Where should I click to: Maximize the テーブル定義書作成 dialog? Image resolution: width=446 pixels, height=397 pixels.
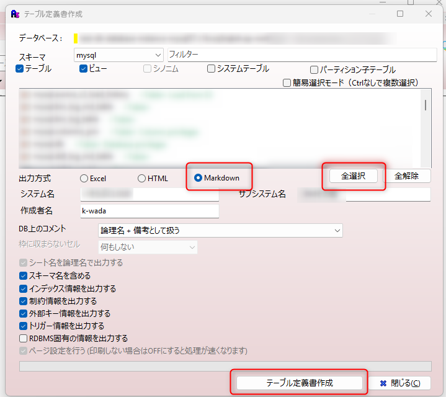tap(400, 14)
